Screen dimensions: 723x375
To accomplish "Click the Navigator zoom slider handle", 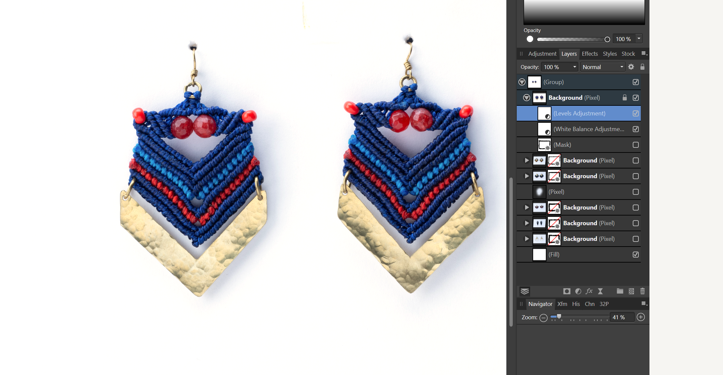I will coord(559,317).
